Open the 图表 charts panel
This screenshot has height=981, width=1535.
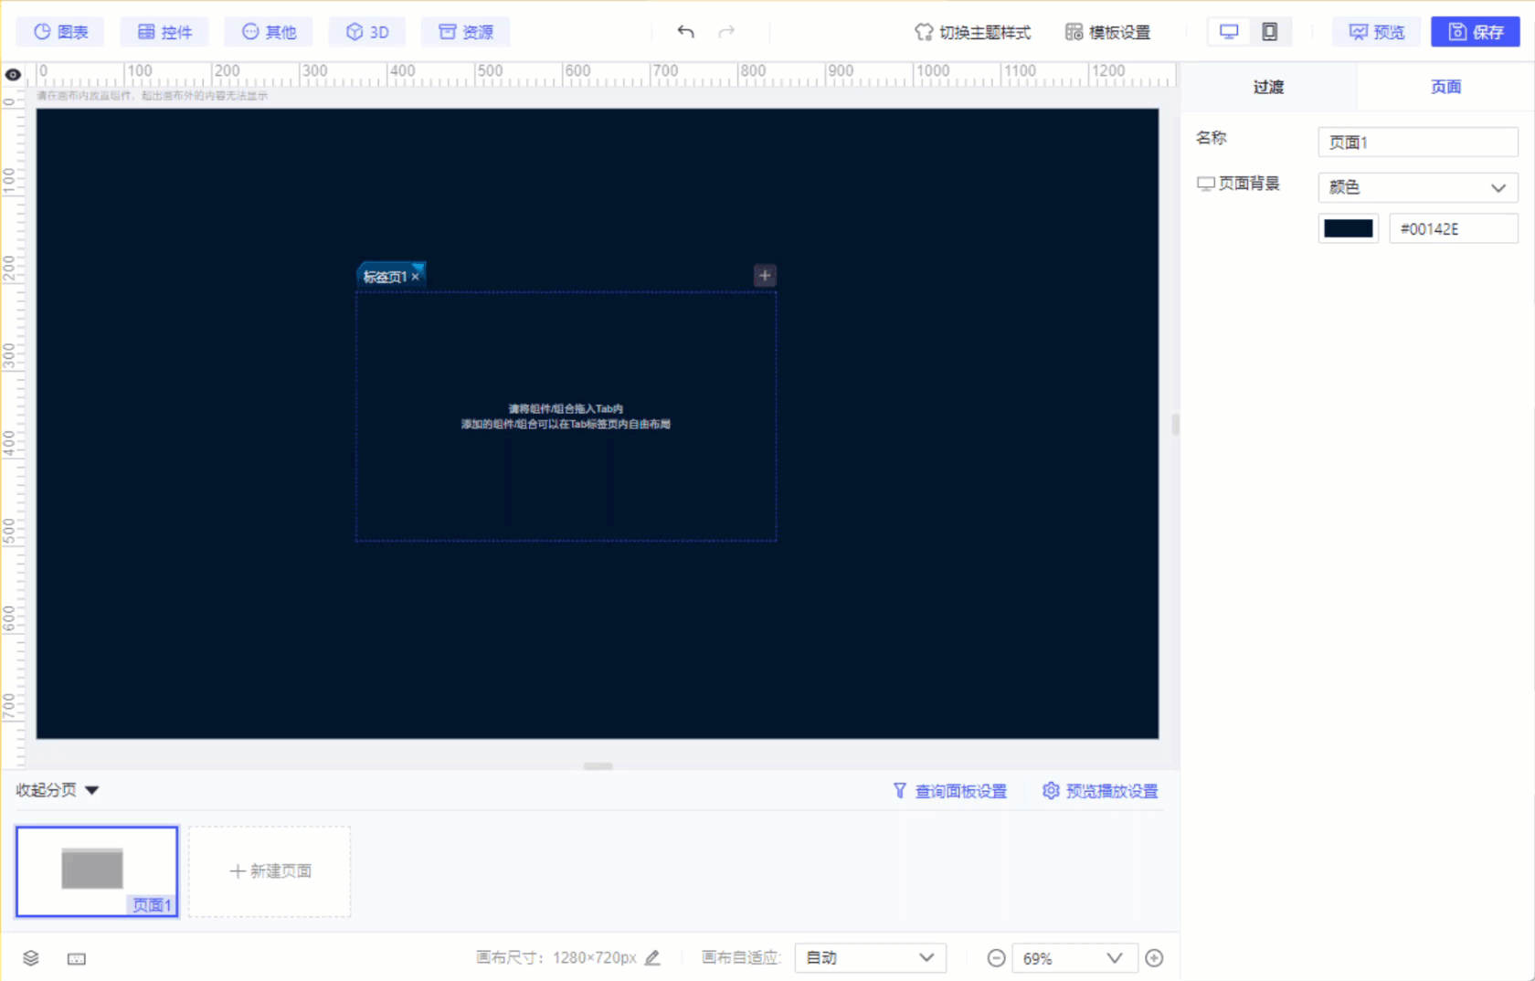(x=59, y=31)
